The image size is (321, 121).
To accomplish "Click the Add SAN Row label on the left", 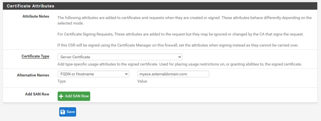I will [37, 94].
